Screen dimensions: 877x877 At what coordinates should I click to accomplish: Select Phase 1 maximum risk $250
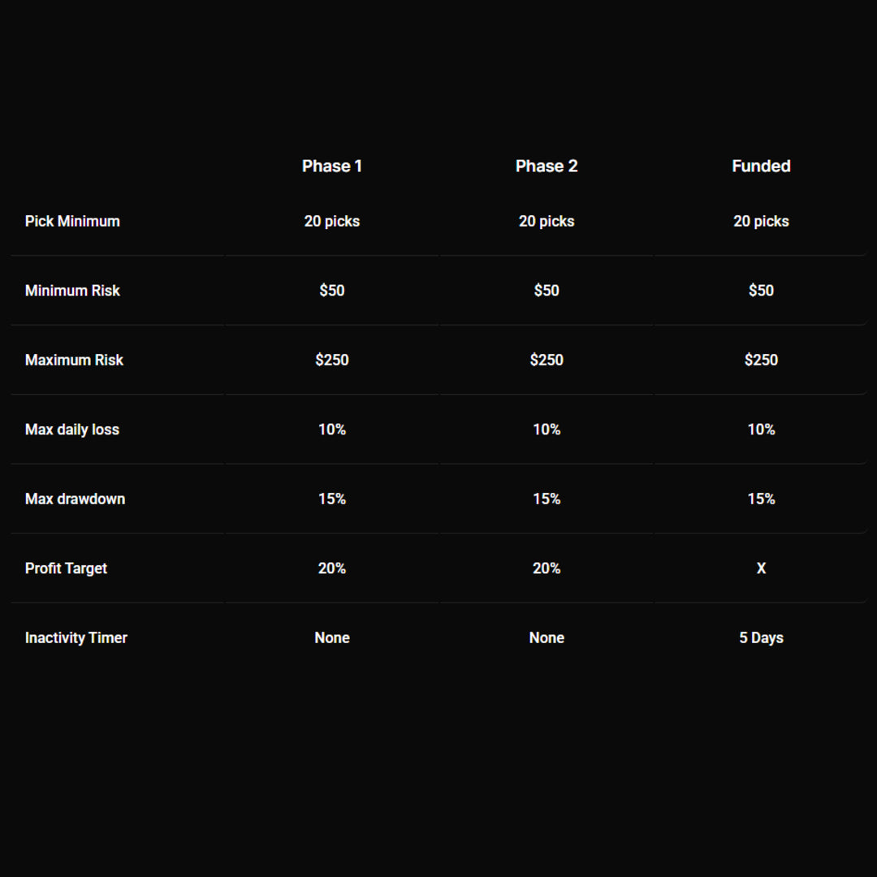[x=331, y=360]
